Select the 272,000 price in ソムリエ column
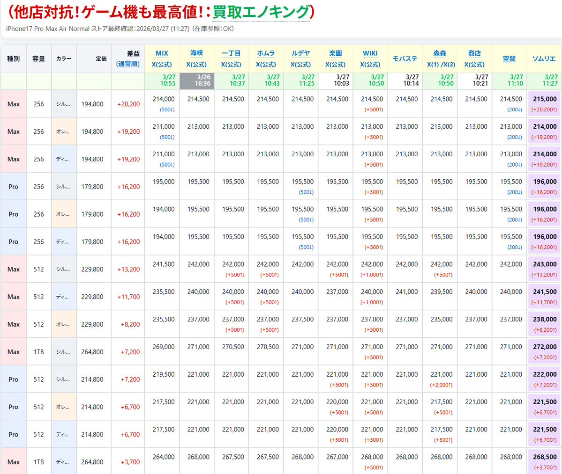Image resolution: width=562 pixels, height=474 pixels. pos(545,347)
